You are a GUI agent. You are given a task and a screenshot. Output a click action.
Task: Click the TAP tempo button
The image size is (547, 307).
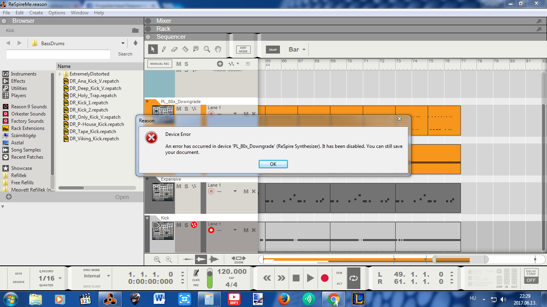[x=231, y=278]
